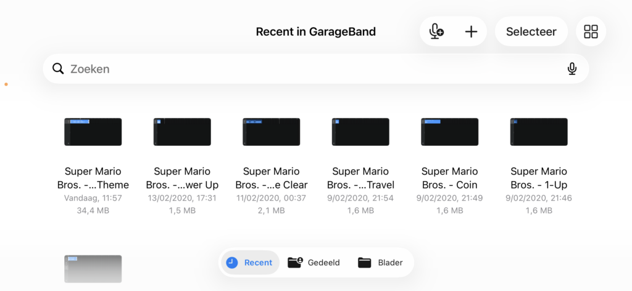Screen dimensions: 632x291
Task: Open the partially visible bottom-row project thumbnail
Action: (93, 269)
